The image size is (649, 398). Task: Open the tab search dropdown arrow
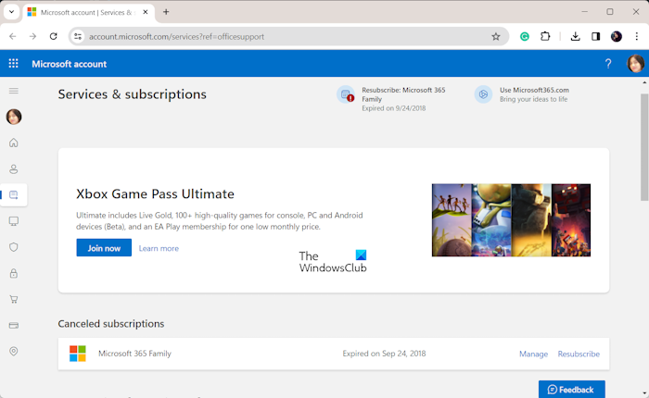10,12
